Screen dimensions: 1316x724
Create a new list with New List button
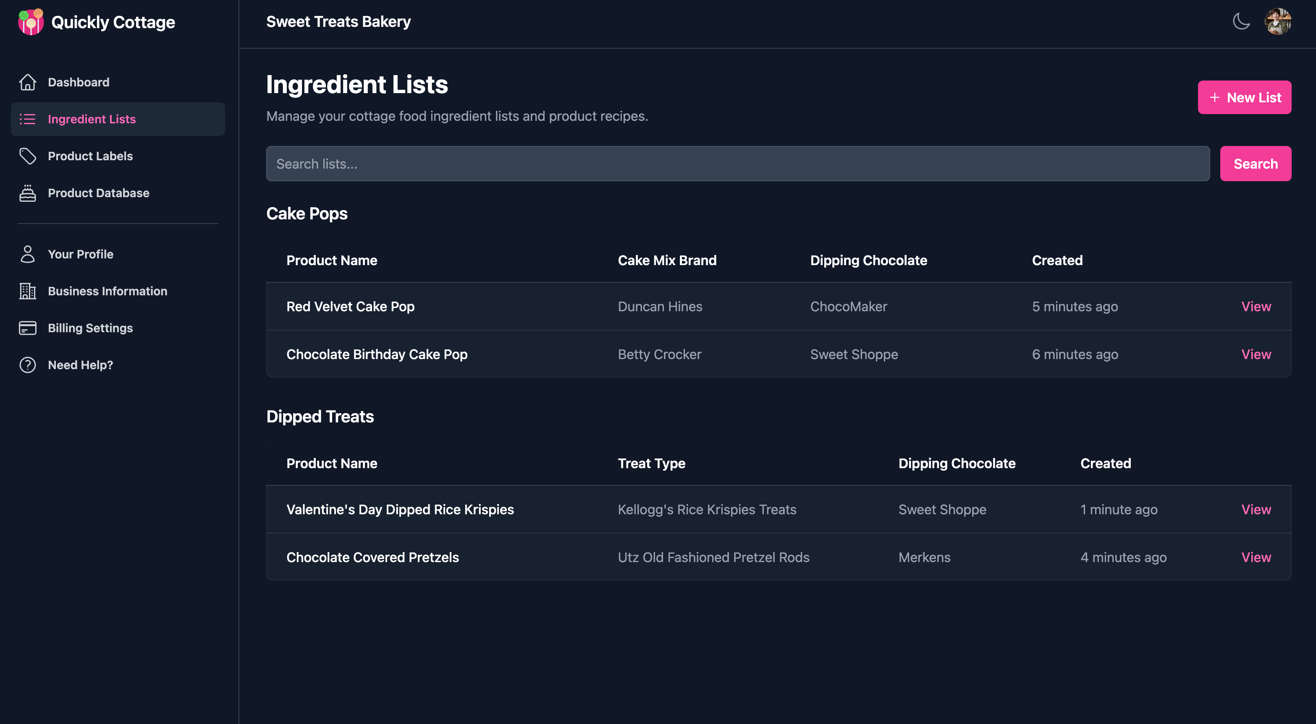pos(1245,97)
